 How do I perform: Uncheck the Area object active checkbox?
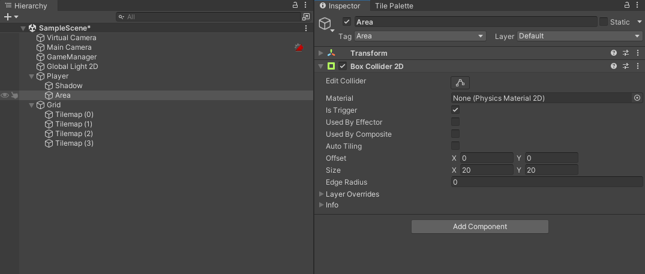pos(347,22)
